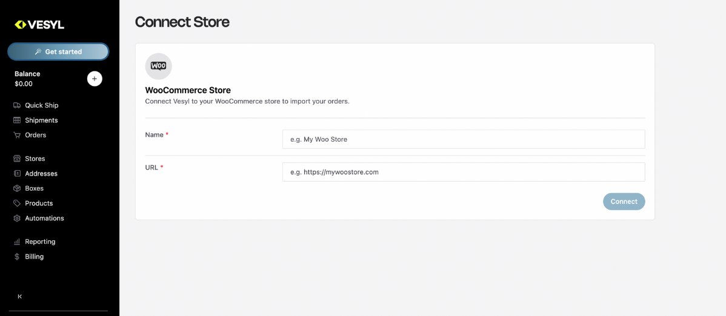Go to Boxes page
726x316 pixels.
[x=35, y=188]
